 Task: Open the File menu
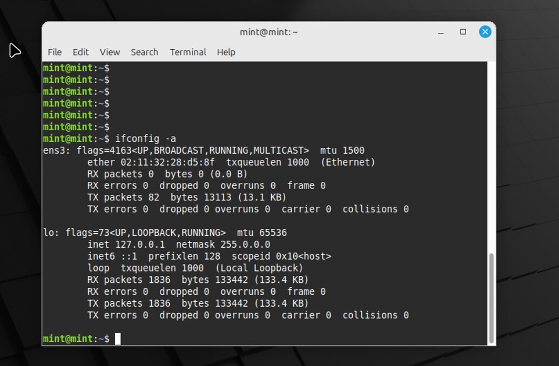click(55, 52)
